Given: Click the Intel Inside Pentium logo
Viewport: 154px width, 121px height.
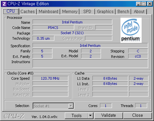Looking at the screenshot, I should tap(131, 30).
